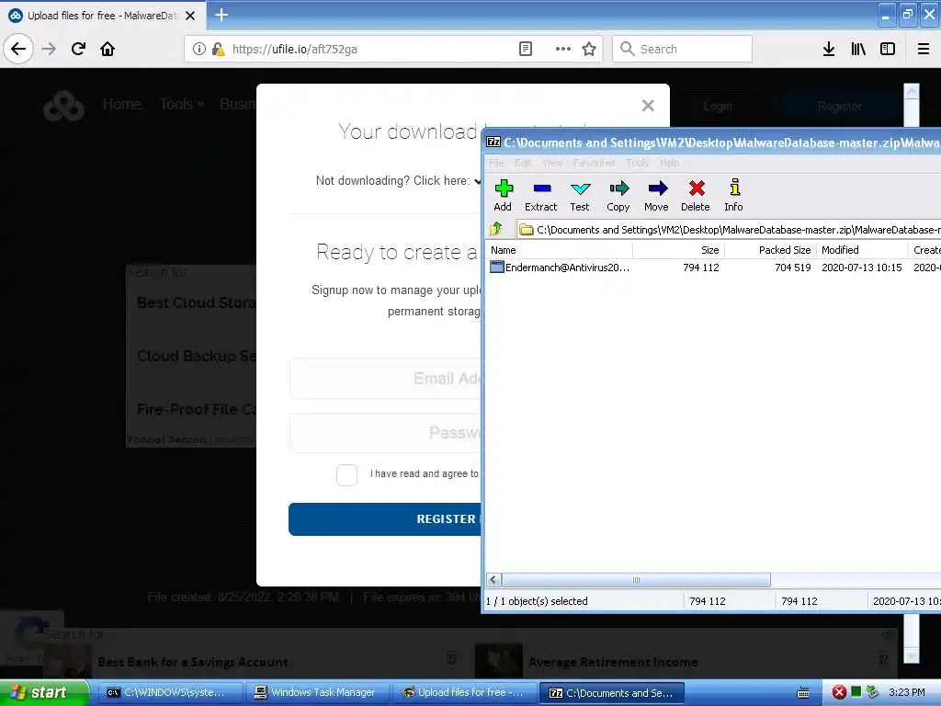Open the Favorites menu in 7-Zip
Viewport: 941px width, 706px height.
(595, 163)
